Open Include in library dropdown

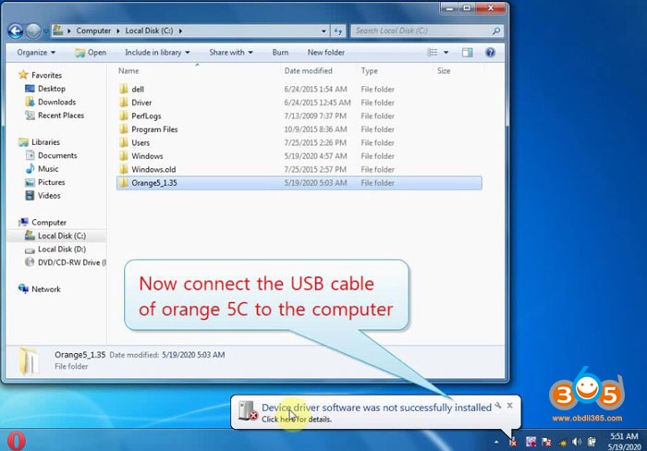157,53
